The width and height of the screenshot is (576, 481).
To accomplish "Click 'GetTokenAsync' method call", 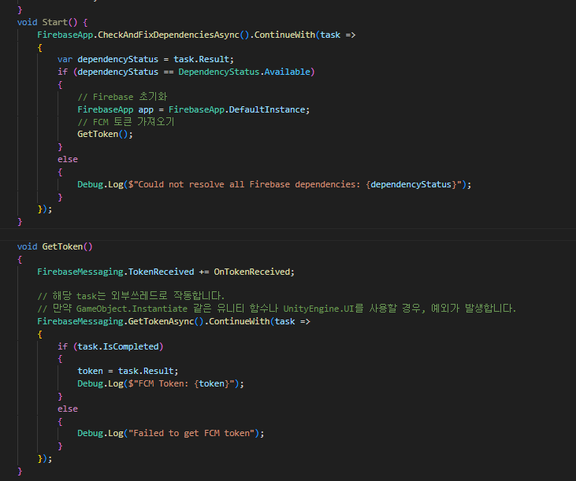I will pyautogui.click(x=161, y=321).
